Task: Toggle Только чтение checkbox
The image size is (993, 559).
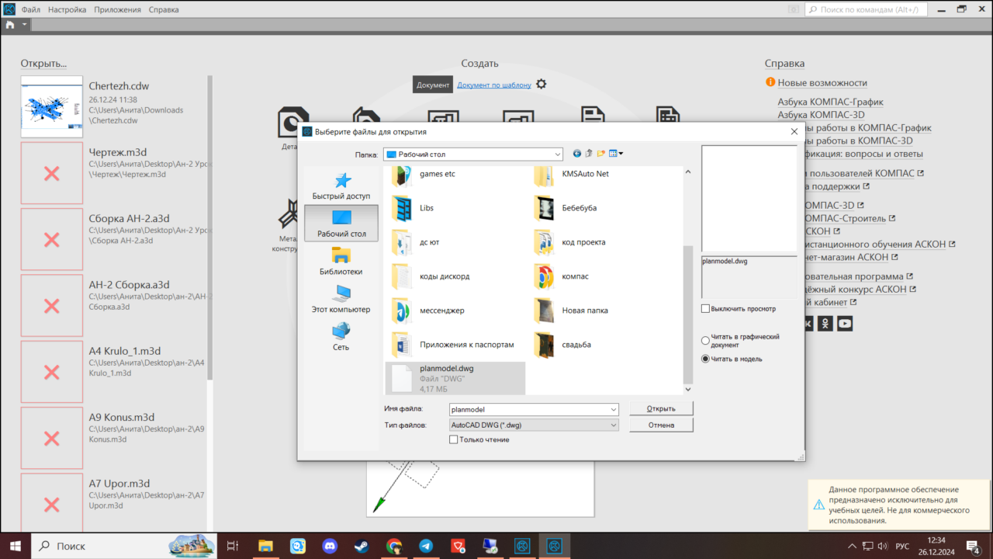Action: pos(454,440)
